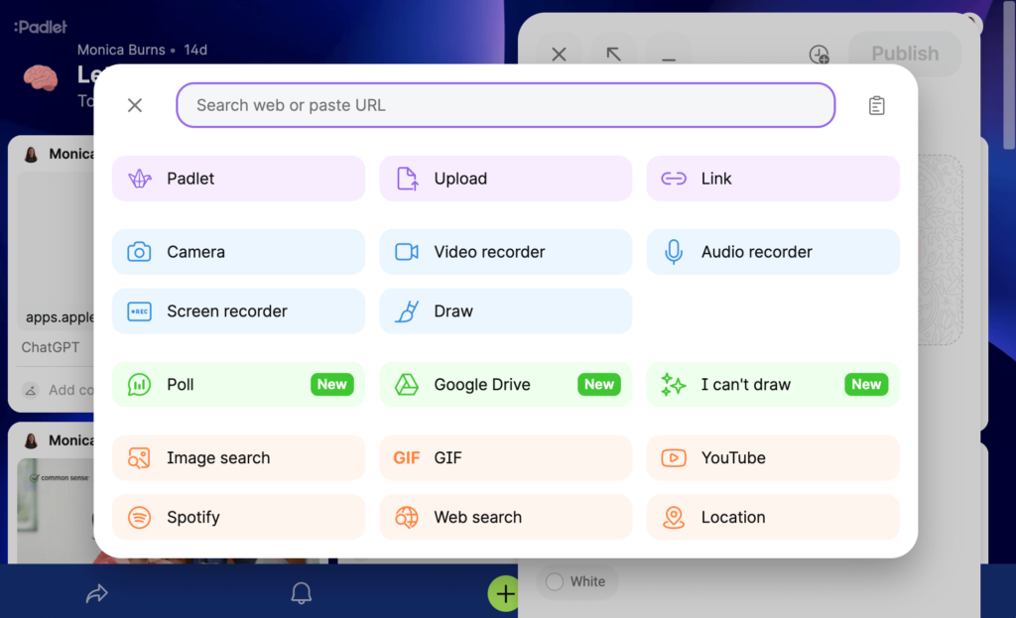
Task: Upload a file attachment
Action: [x=505, y=178]
